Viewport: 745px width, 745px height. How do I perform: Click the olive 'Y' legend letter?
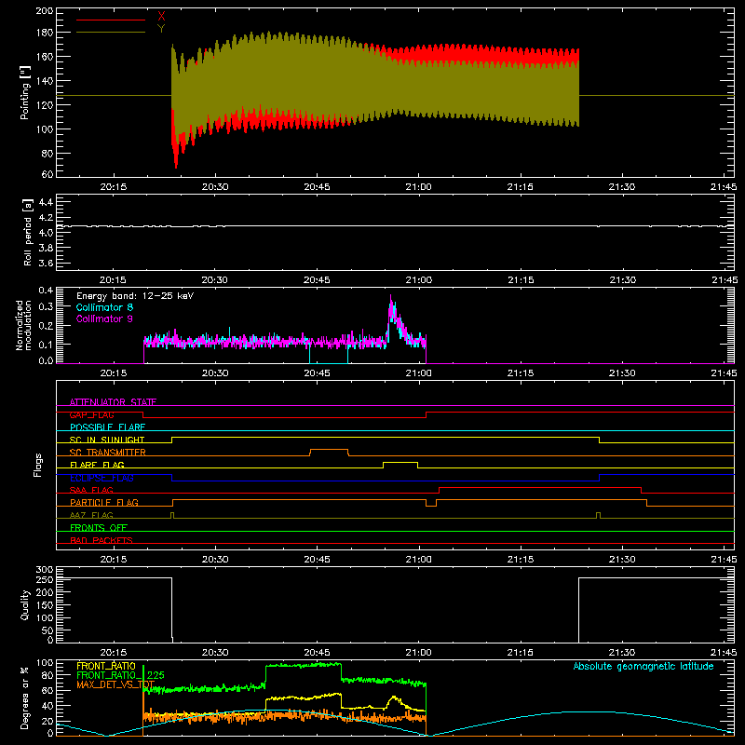161,29
